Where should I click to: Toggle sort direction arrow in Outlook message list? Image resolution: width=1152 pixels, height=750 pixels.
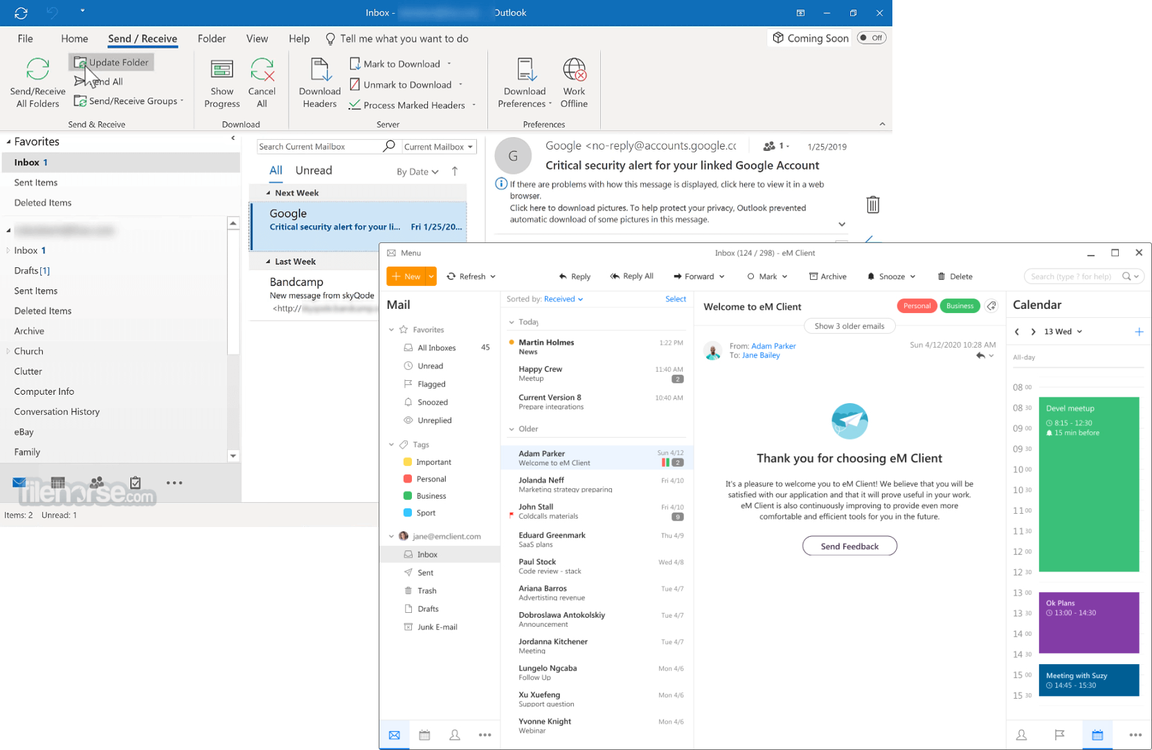[455, 171]
